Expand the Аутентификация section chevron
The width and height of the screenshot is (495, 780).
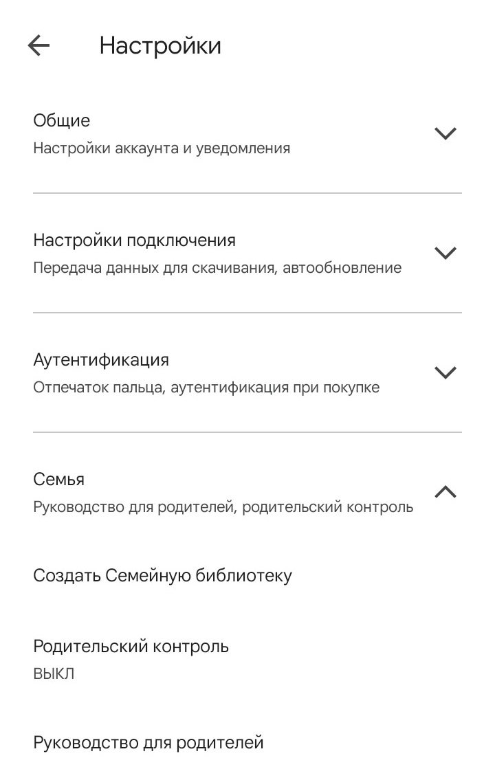click(x=445, y=372)
